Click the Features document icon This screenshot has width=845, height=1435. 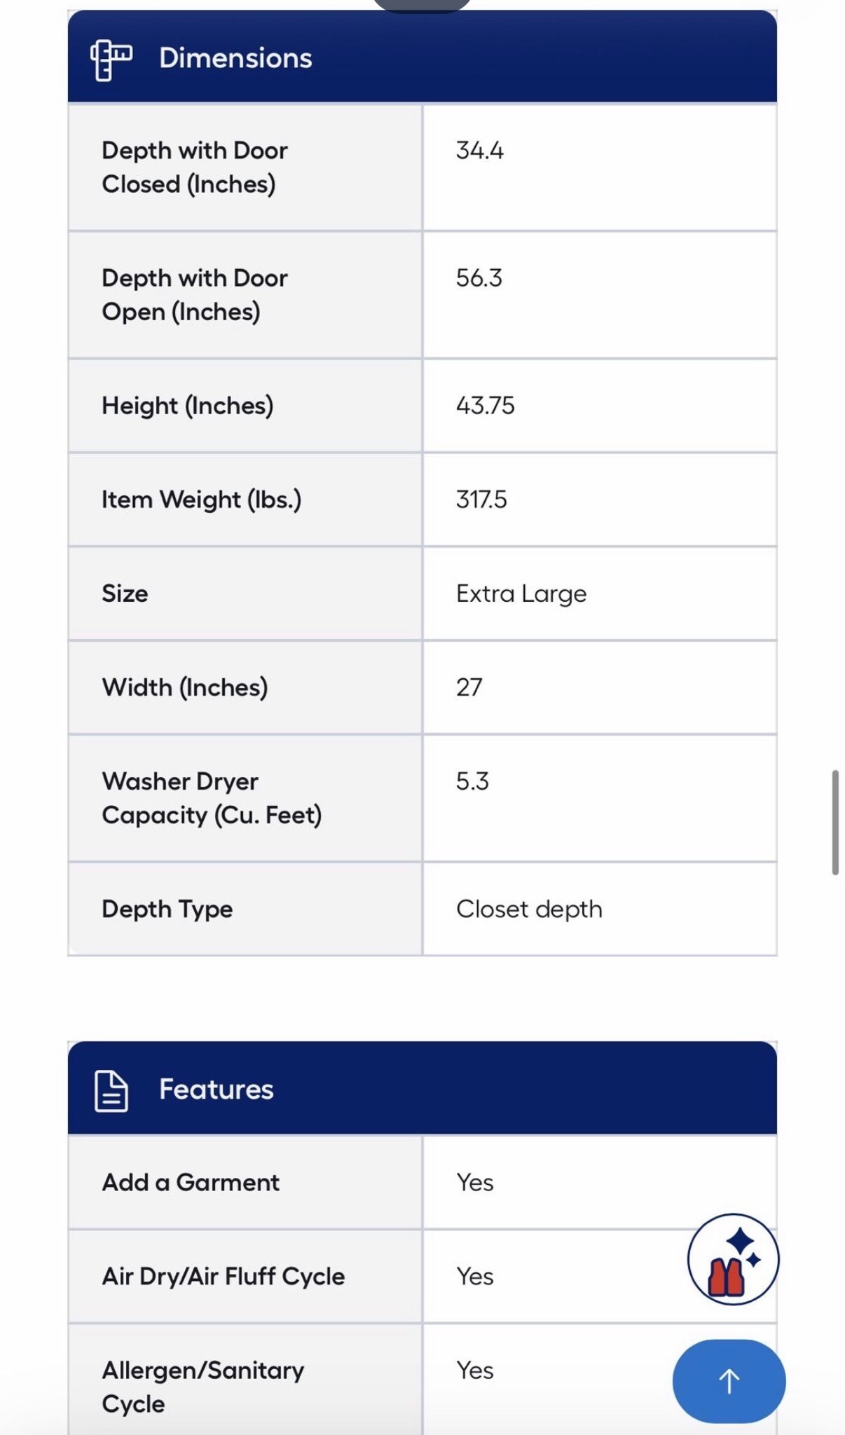111,1091
